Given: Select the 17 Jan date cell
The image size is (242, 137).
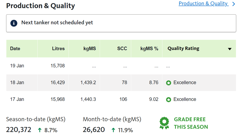Looking at the screenshot, I should tap(17, 99).
